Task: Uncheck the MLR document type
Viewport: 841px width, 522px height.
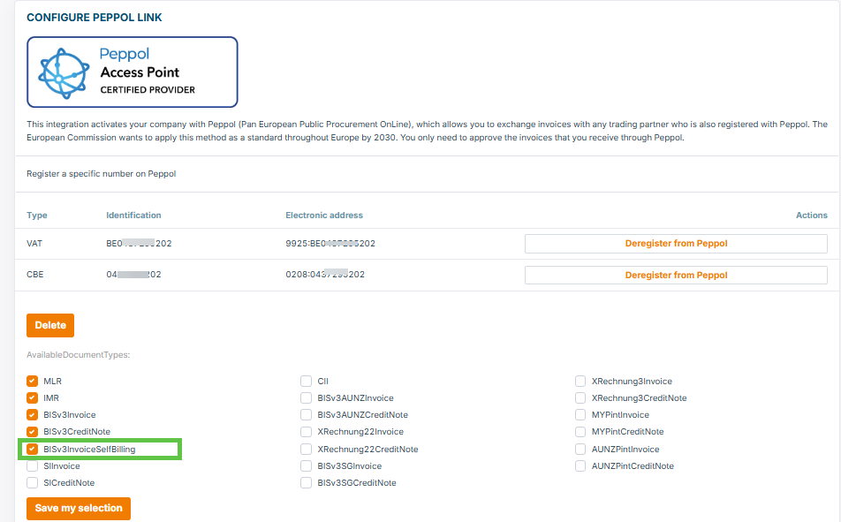Action: pyautogui.click(x=32, y=381)
